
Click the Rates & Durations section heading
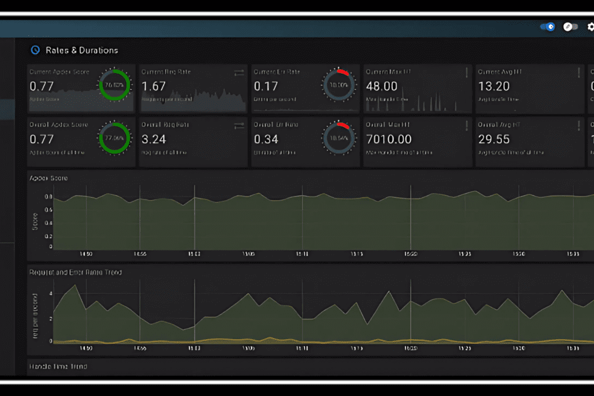pos(82,50)
